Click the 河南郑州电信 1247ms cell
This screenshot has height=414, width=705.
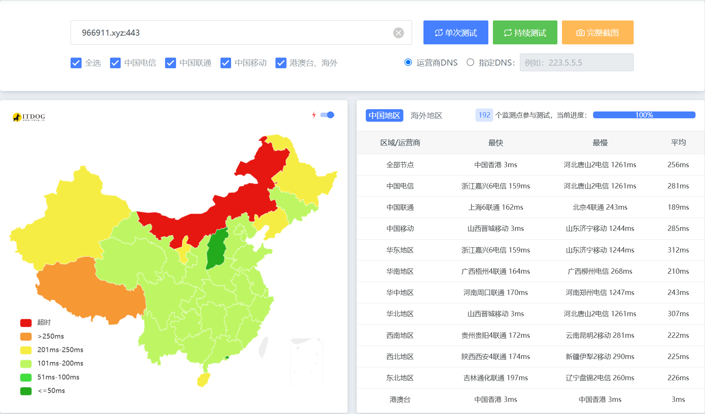(x=600, y=292)
